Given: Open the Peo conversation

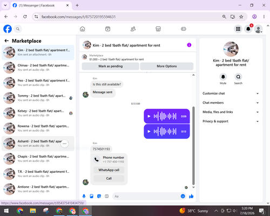Looking at the screenshot, I should [38, 83].
